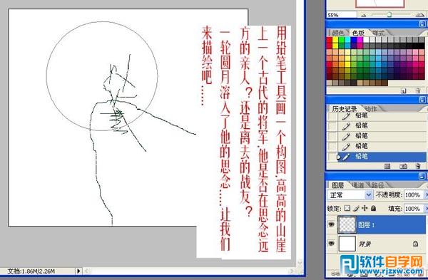Expand the 不透明度 opacity slider arrow

tap(426, 195)
